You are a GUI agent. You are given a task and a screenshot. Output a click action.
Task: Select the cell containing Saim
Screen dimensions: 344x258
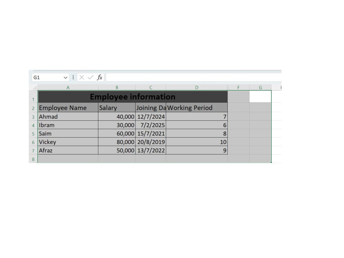(68, 133)
